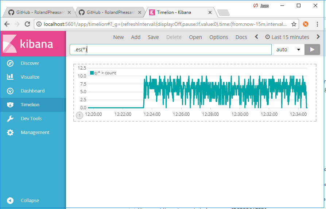The image size is (326, 209).
Task: Focus the .es(*) expression input
Action: pos(171,50)
